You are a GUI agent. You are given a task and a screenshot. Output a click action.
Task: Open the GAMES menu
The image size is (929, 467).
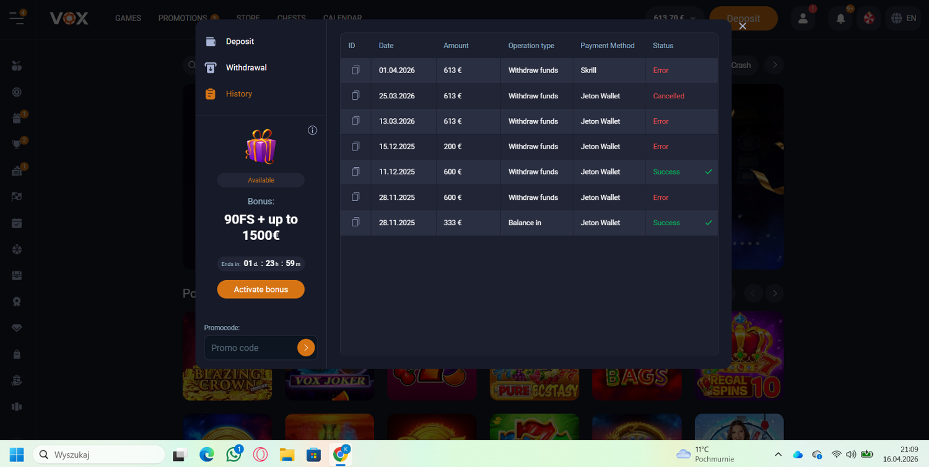coord(128,19)
